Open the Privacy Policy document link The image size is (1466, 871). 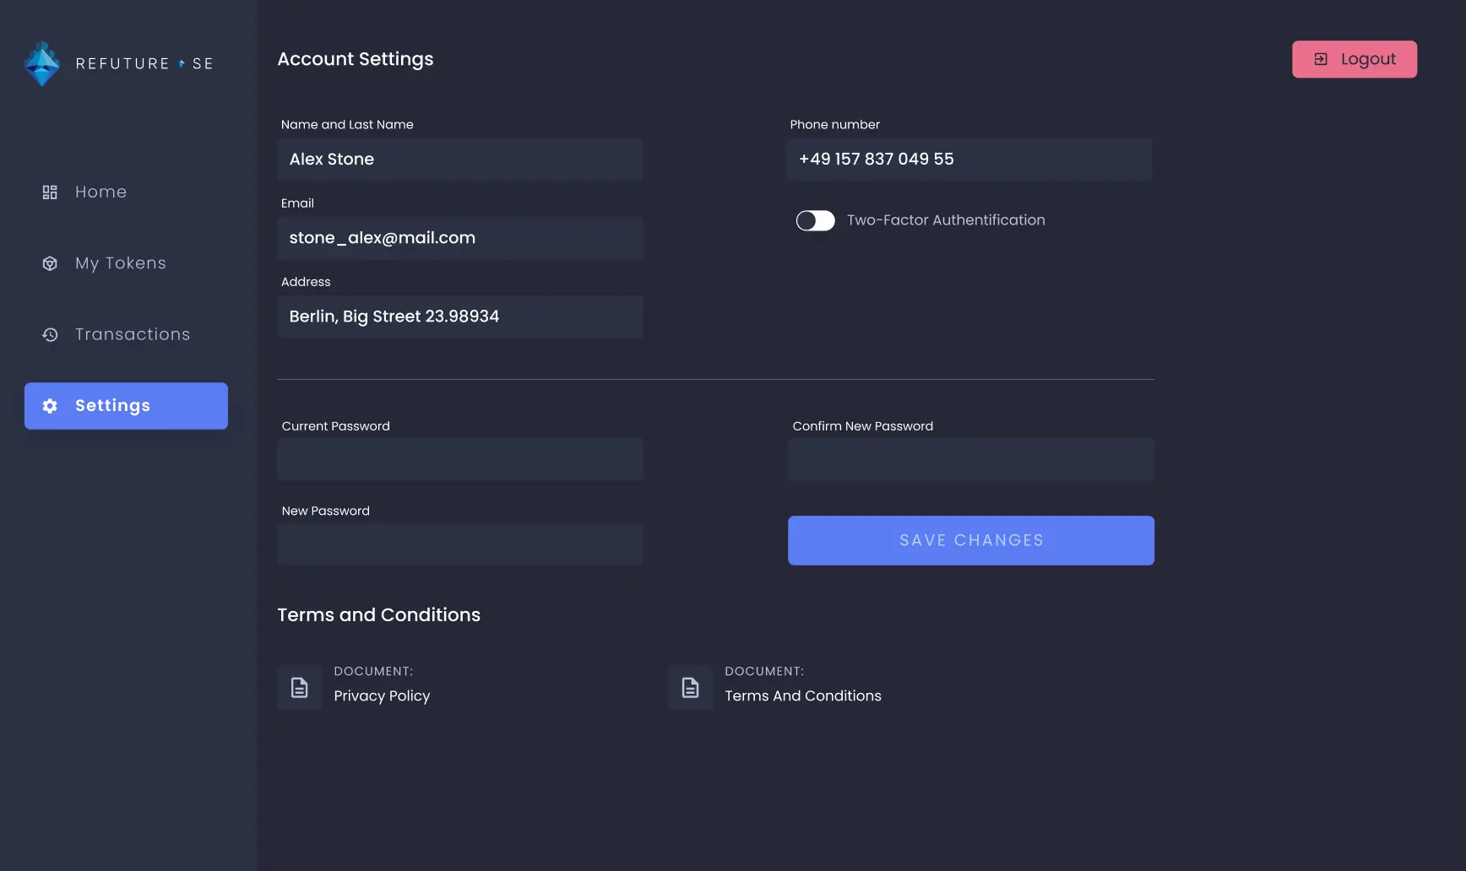pos(382,695)
